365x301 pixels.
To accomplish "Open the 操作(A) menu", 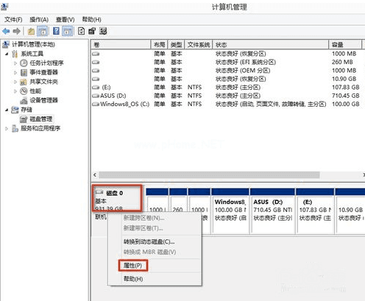I will [x=39, y=20].
